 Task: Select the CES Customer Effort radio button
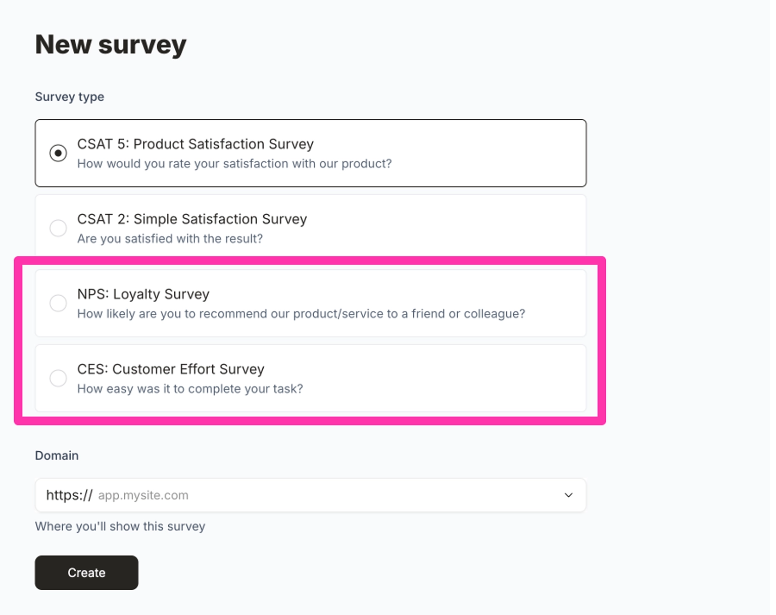pyautogui.click(x=58, y=378)
